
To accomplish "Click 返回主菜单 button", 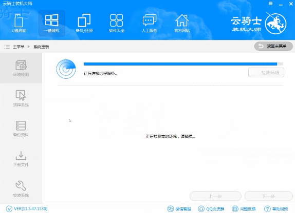I will [x=273, y=46].
